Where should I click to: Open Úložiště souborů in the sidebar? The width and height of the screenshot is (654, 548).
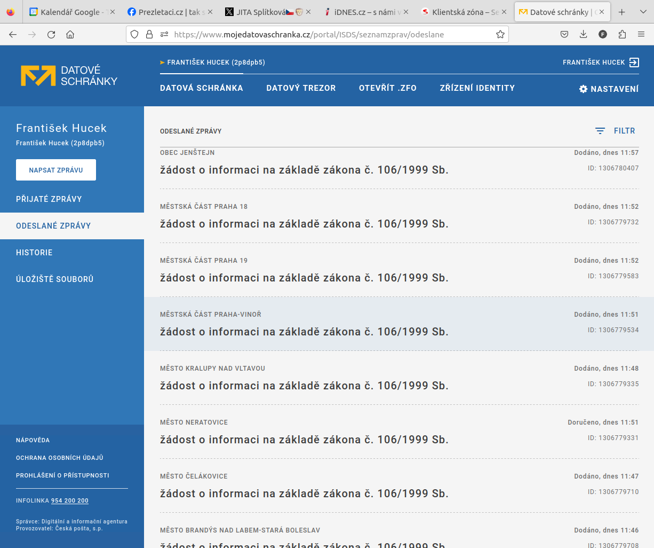[72, 279]
